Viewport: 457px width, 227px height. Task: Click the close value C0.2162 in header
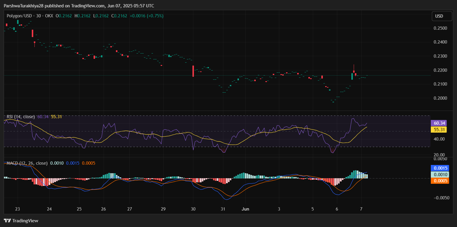119,16
